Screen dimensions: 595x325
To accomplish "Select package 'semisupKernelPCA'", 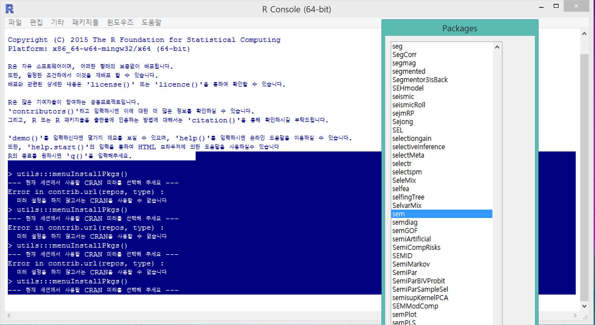I will coord(442,298).
